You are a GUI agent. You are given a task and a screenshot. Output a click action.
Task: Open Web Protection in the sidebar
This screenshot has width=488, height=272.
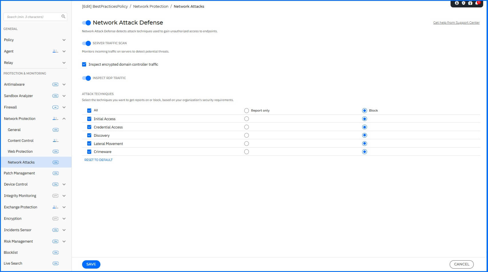tap(20, 151)
